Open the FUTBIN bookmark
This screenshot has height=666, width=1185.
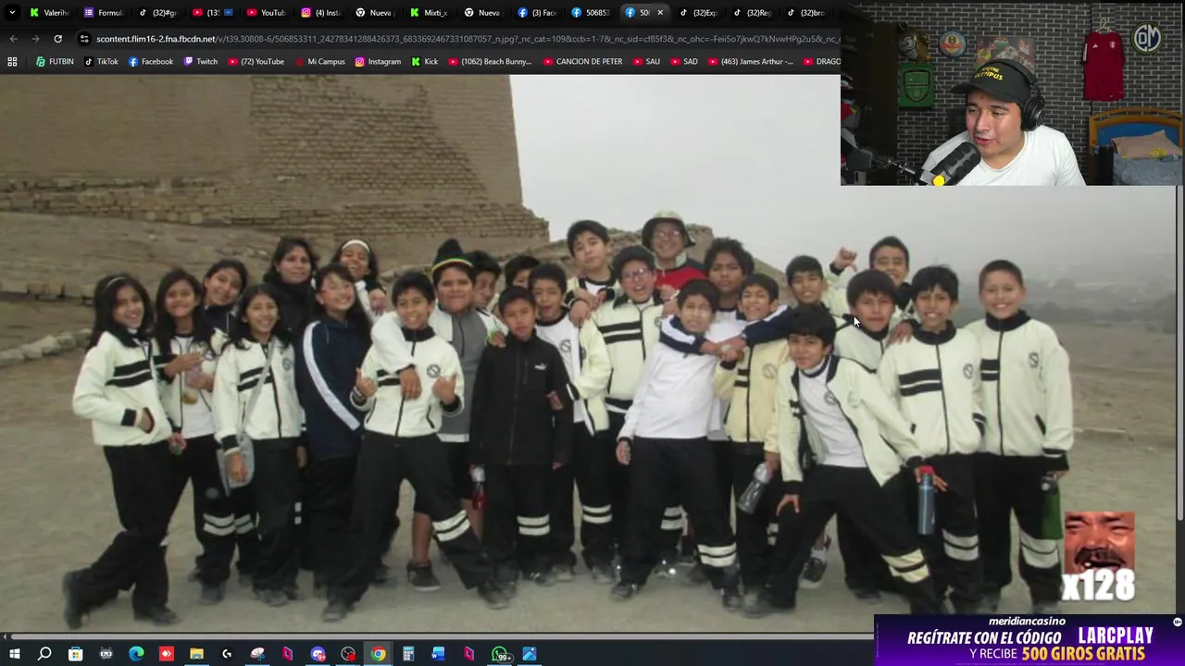tap(55, 62)
